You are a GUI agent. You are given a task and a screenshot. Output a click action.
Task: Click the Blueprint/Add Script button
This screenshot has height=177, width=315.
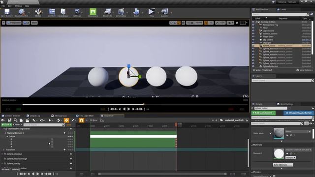(x=299, y=113)
